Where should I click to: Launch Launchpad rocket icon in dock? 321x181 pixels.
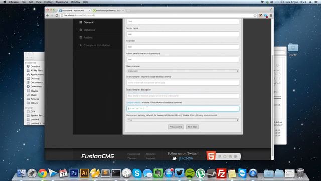32,173
